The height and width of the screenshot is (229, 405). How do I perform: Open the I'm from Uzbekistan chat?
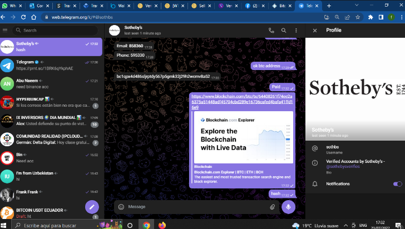(x=51, y=176)
